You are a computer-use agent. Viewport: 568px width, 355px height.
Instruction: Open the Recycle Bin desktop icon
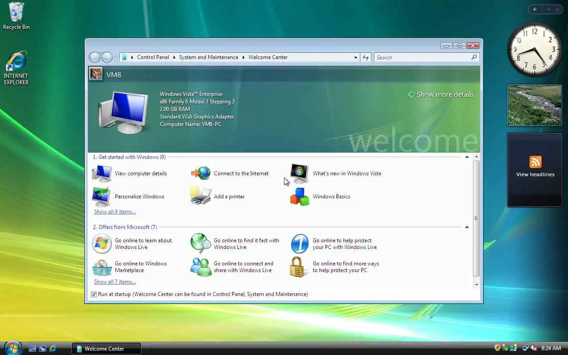click(x=16, y=16)
